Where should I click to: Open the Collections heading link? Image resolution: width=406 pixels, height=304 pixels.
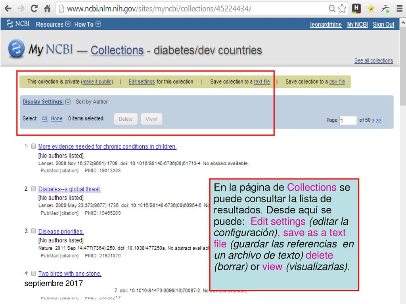point(117,50)
